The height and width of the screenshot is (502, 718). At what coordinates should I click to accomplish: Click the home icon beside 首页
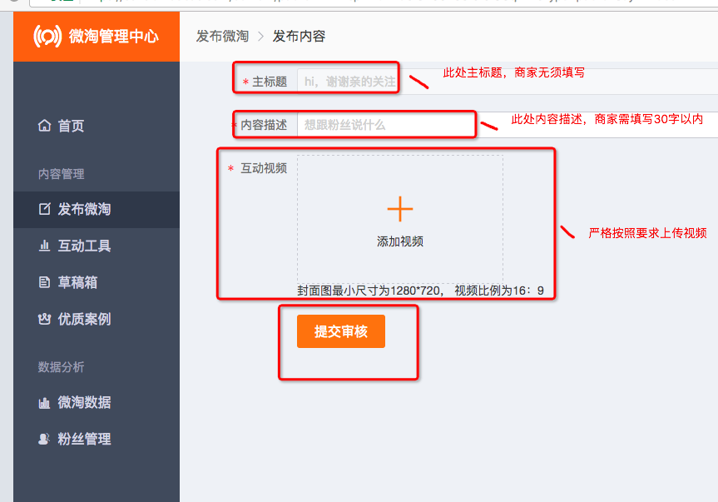(44, 126)
